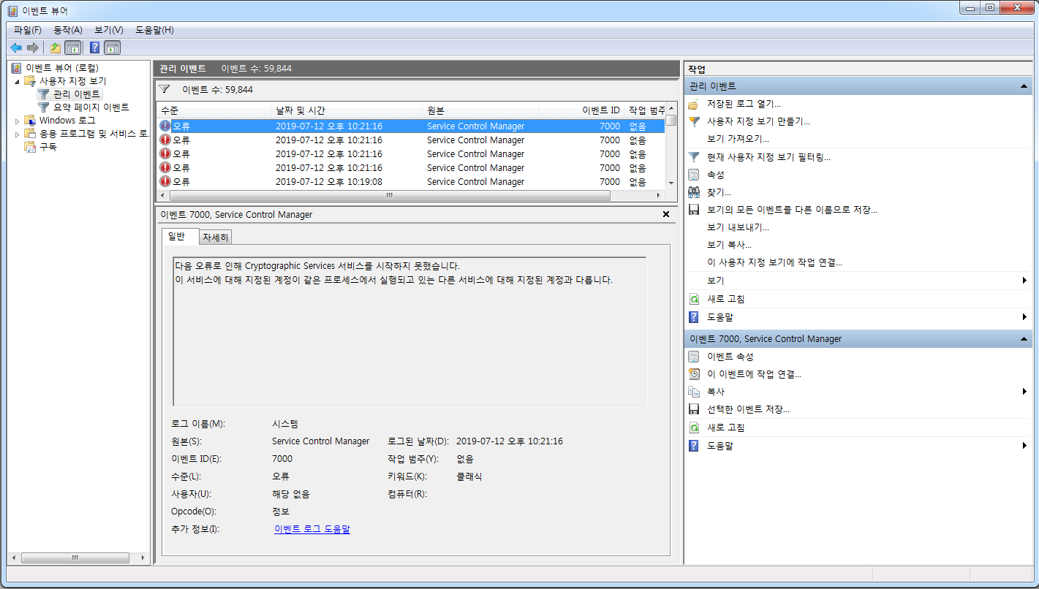The image size is (1039, 589).
Task: Click 현재 사용자 지정 보기 필터링 icon
Action: (694, 157)
